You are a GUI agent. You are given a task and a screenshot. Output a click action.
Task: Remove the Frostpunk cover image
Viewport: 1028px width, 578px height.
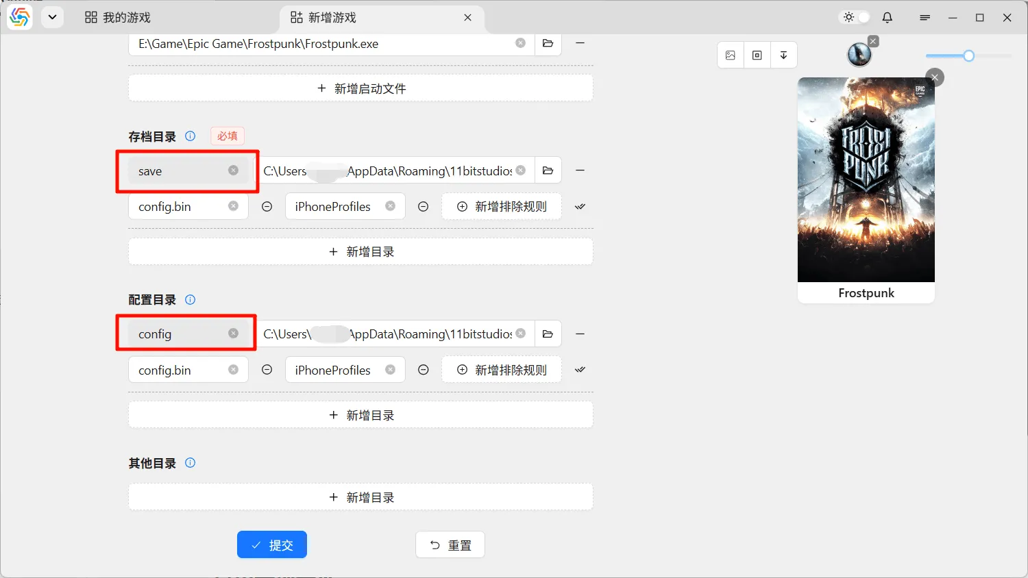(934, 77)
